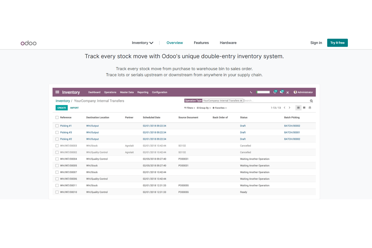Click the CREATE button
This screenshot has height=248, width=372.
click(61, 108)
